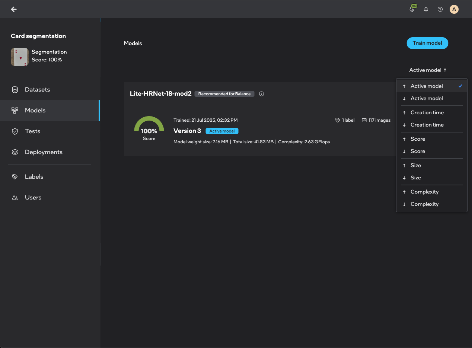Screen dimensions: 472x348
Task: Click the info icon next to Recommended for Balance
Action: [261, 94]
